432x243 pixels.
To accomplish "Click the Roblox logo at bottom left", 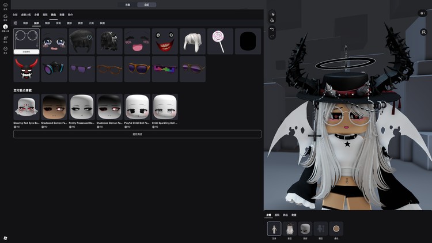I will [5, 237].
